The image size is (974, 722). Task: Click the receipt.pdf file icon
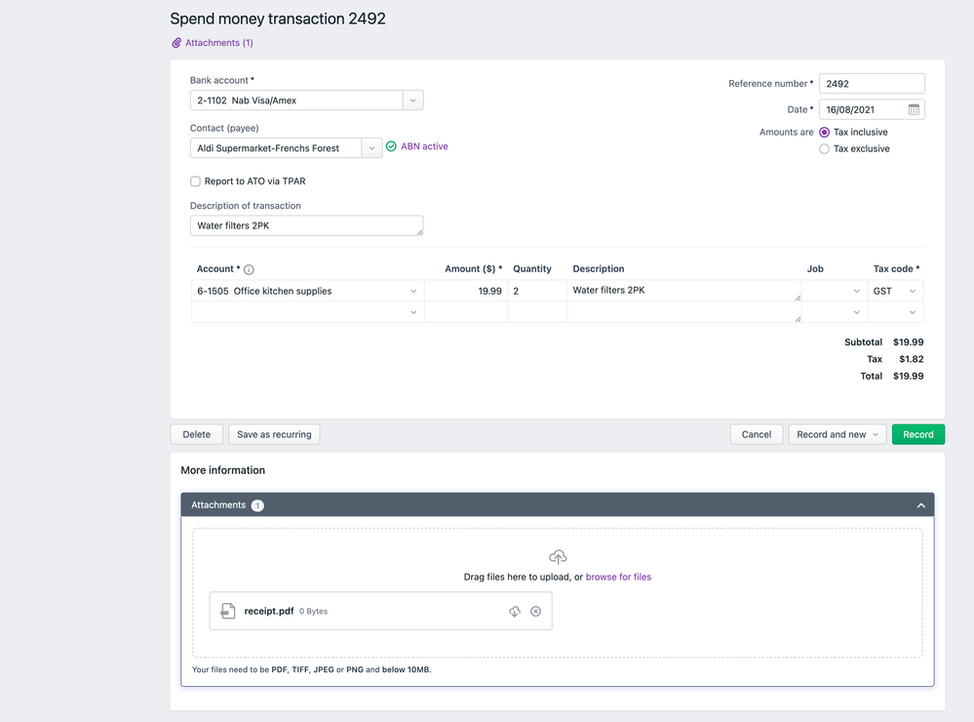tap(227, 611)
